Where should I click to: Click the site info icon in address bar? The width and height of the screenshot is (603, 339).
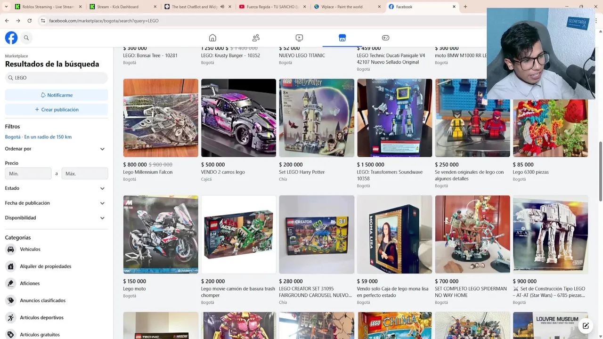point(43,21)
